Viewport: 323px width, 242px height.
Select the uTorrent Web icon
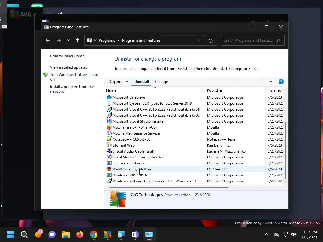[109, 145]
